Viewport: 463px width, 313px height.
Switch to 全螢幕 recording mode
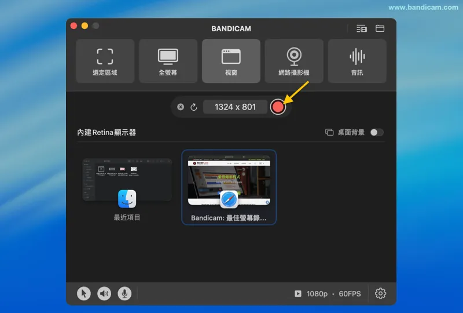168,61
